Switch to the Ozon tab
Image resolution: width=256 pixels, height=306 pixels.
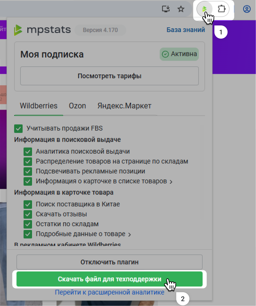[77, 106]
